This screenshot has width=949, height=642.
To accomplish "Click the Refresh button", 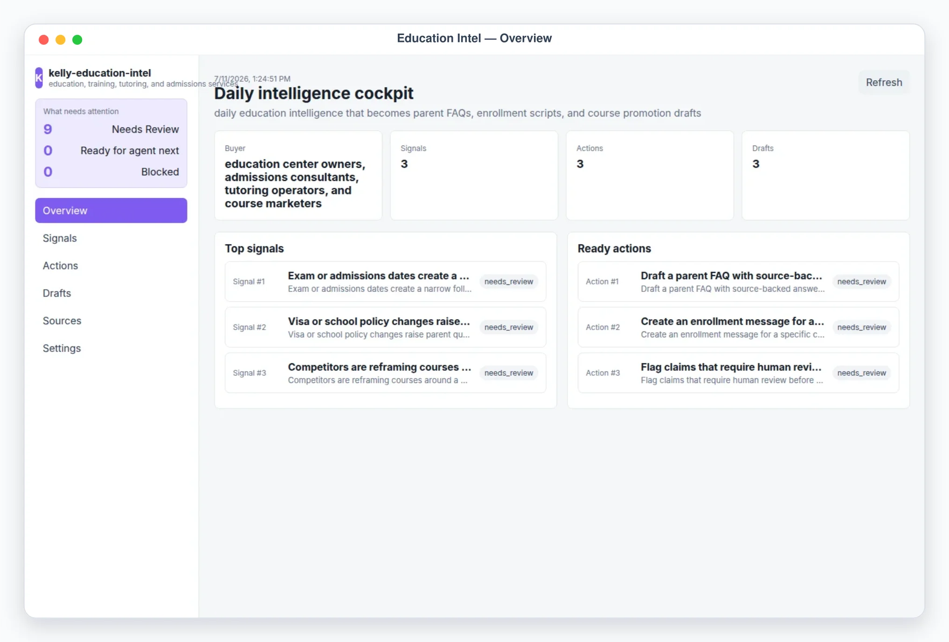I will (884, 83).
